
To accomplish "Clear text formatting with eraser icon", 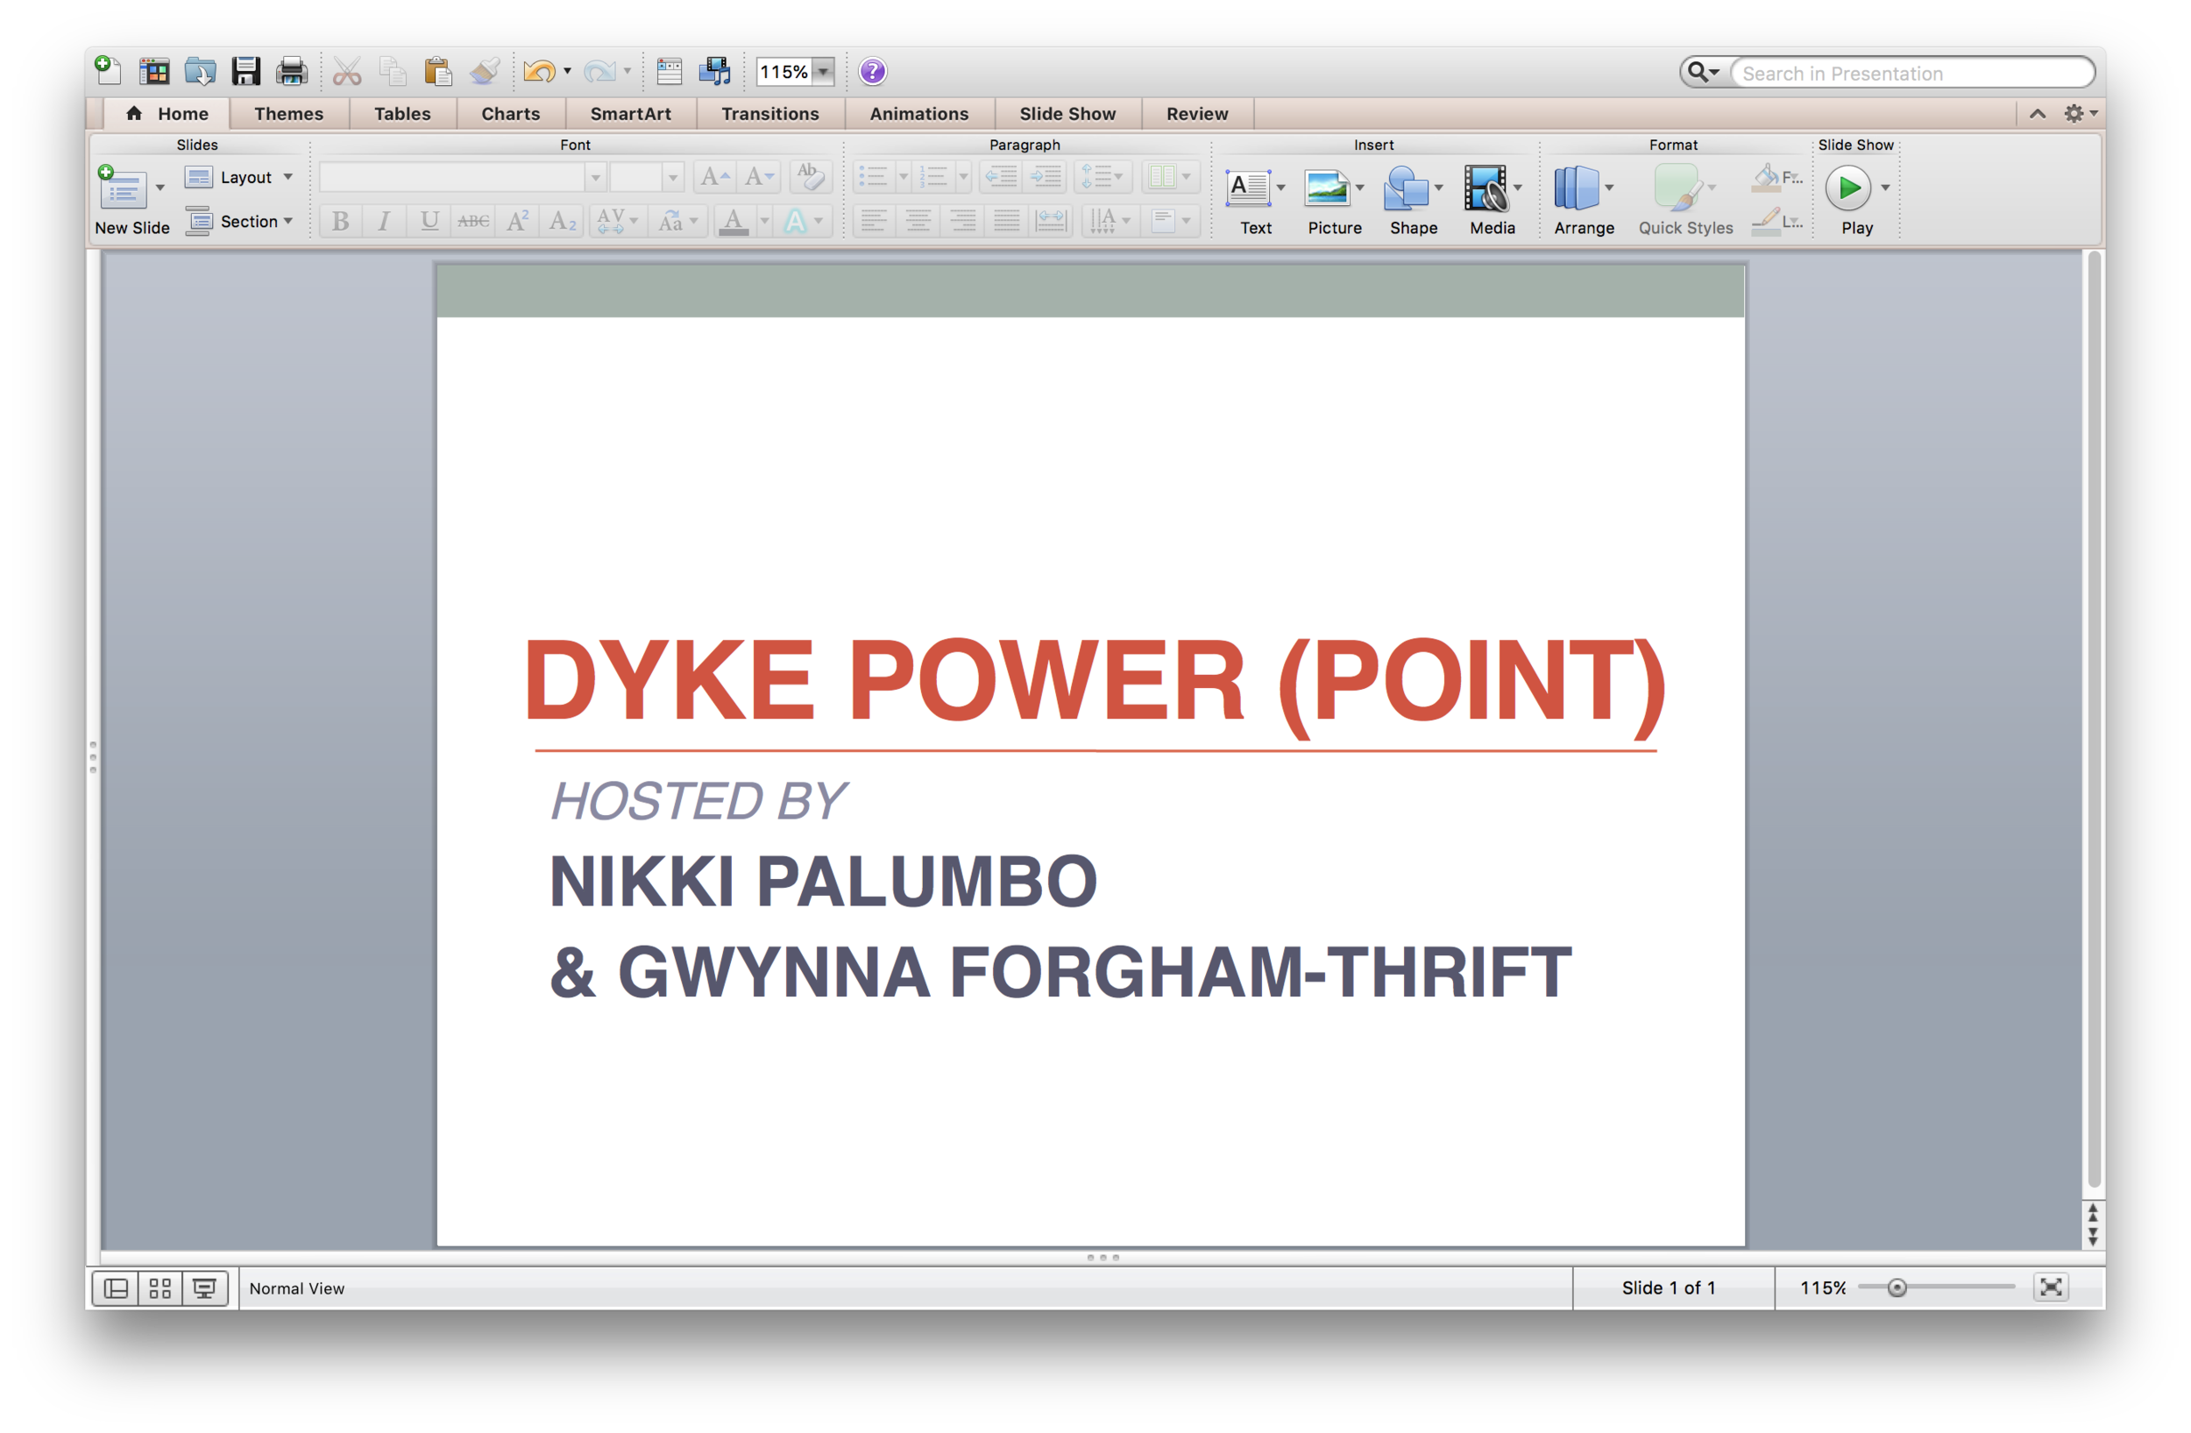I will point(810,177).
